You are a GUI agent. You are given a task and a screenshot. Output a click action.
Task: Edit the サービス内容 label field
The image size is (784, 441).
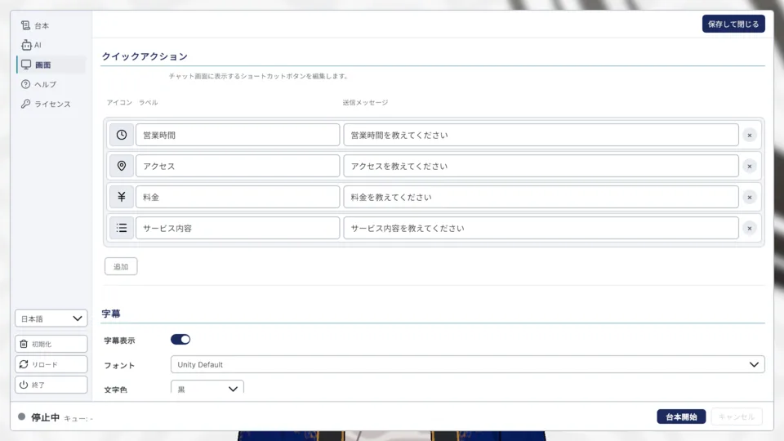(x=238, y=228)
